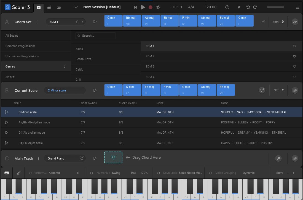Redo the last action
303x200 pixels.
255,7
